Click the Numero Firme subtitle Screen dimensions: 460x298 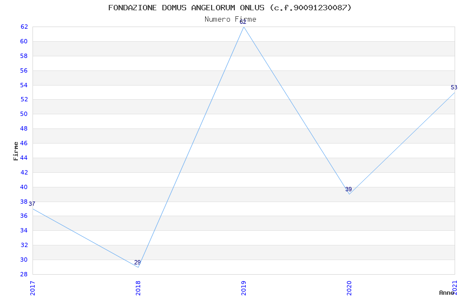coord(231,20)
